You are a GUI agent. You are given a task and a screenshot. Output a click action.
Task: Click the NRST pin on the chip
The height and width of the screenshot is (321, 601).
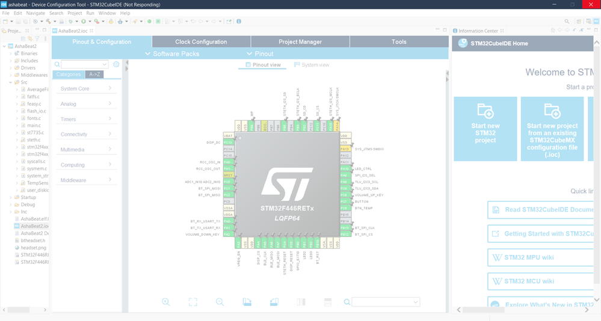coord(229,175)
